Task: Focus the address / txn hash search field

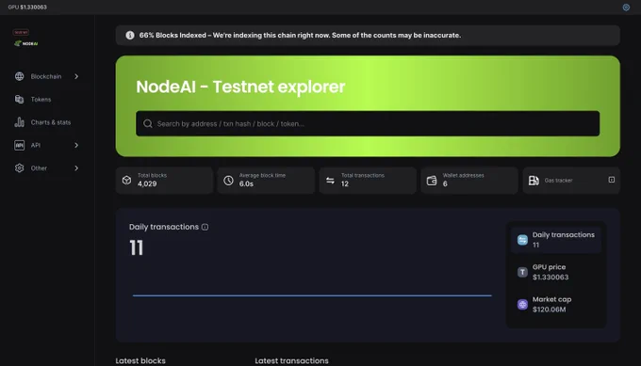Action: [x=368, y=123]
